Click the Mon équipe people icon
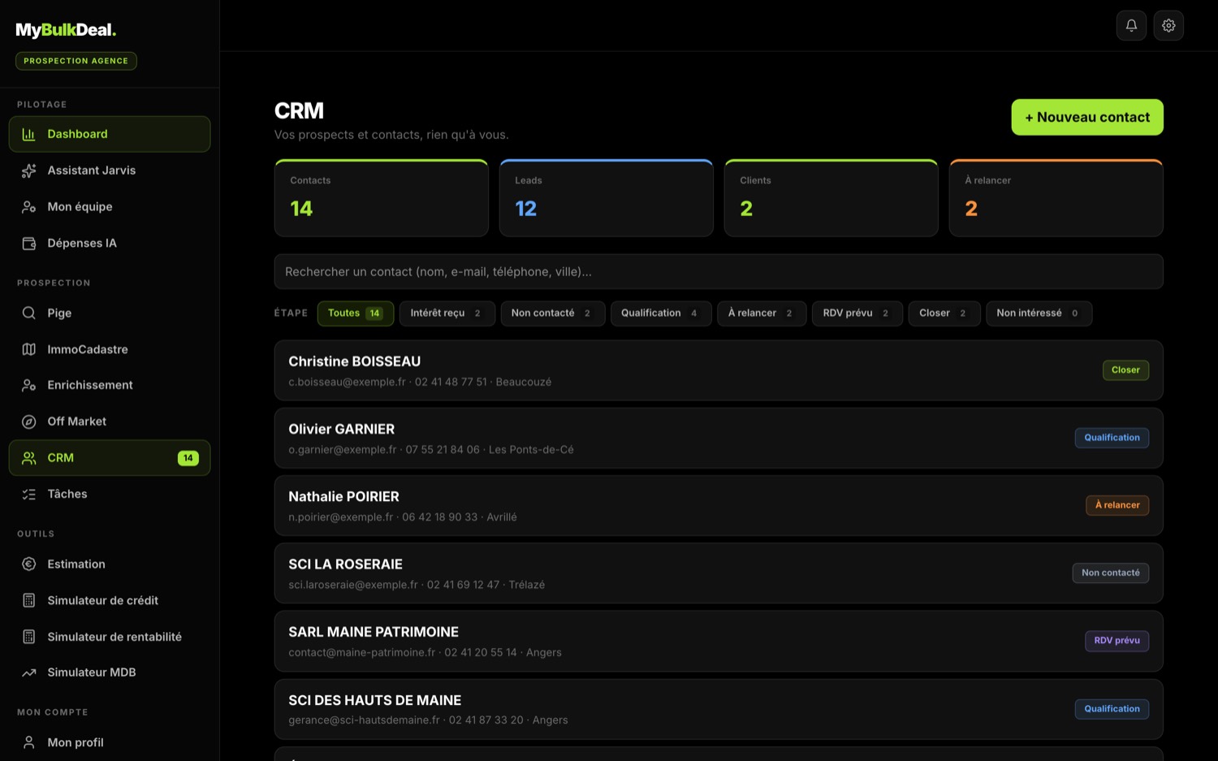 pos(29,207)
